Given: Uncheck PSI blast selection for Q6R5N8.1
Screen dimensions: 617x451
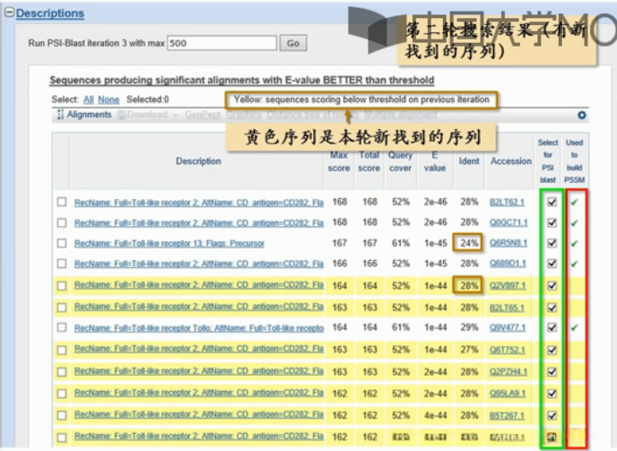Looking at the screenshot, I should click(x=552, y=243).
